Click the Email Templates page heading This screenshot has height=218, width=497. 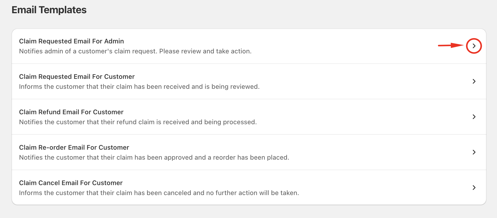[x=49, y=10]
